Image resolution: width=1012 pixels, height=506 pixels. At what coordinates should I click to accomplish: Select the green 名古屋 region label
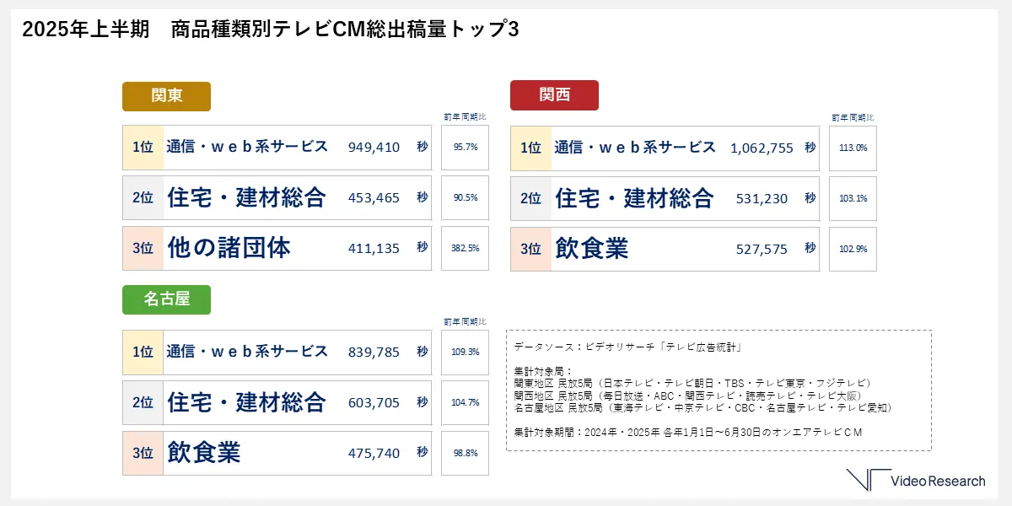[166, 299]
